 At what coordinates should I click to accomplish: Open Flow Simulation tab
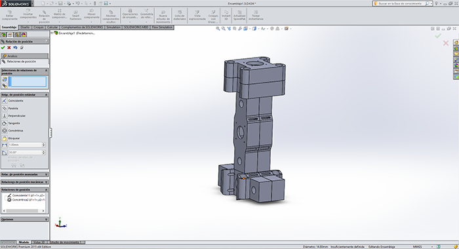pyautogui.click(x=162, y=28)
